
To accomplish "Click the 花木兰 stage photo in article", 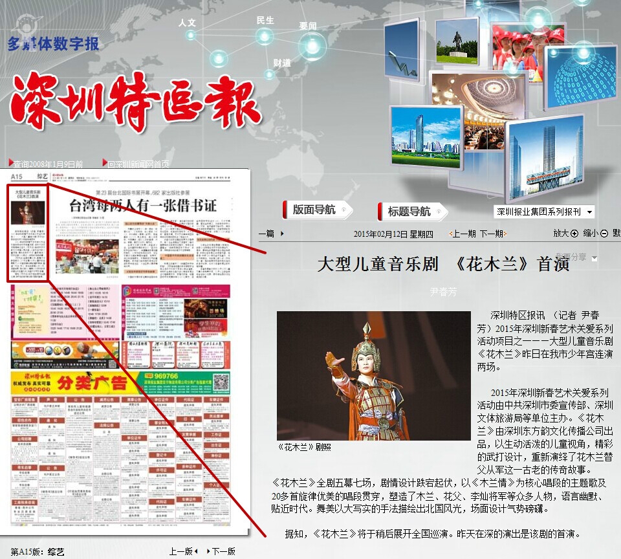I will (x=373, y=375).
